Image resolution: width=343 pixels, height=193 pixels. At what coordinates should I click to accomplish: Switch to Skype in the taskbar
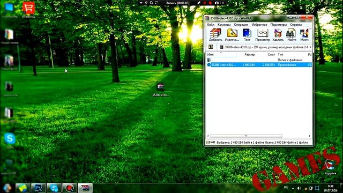(x=54, y=188)
